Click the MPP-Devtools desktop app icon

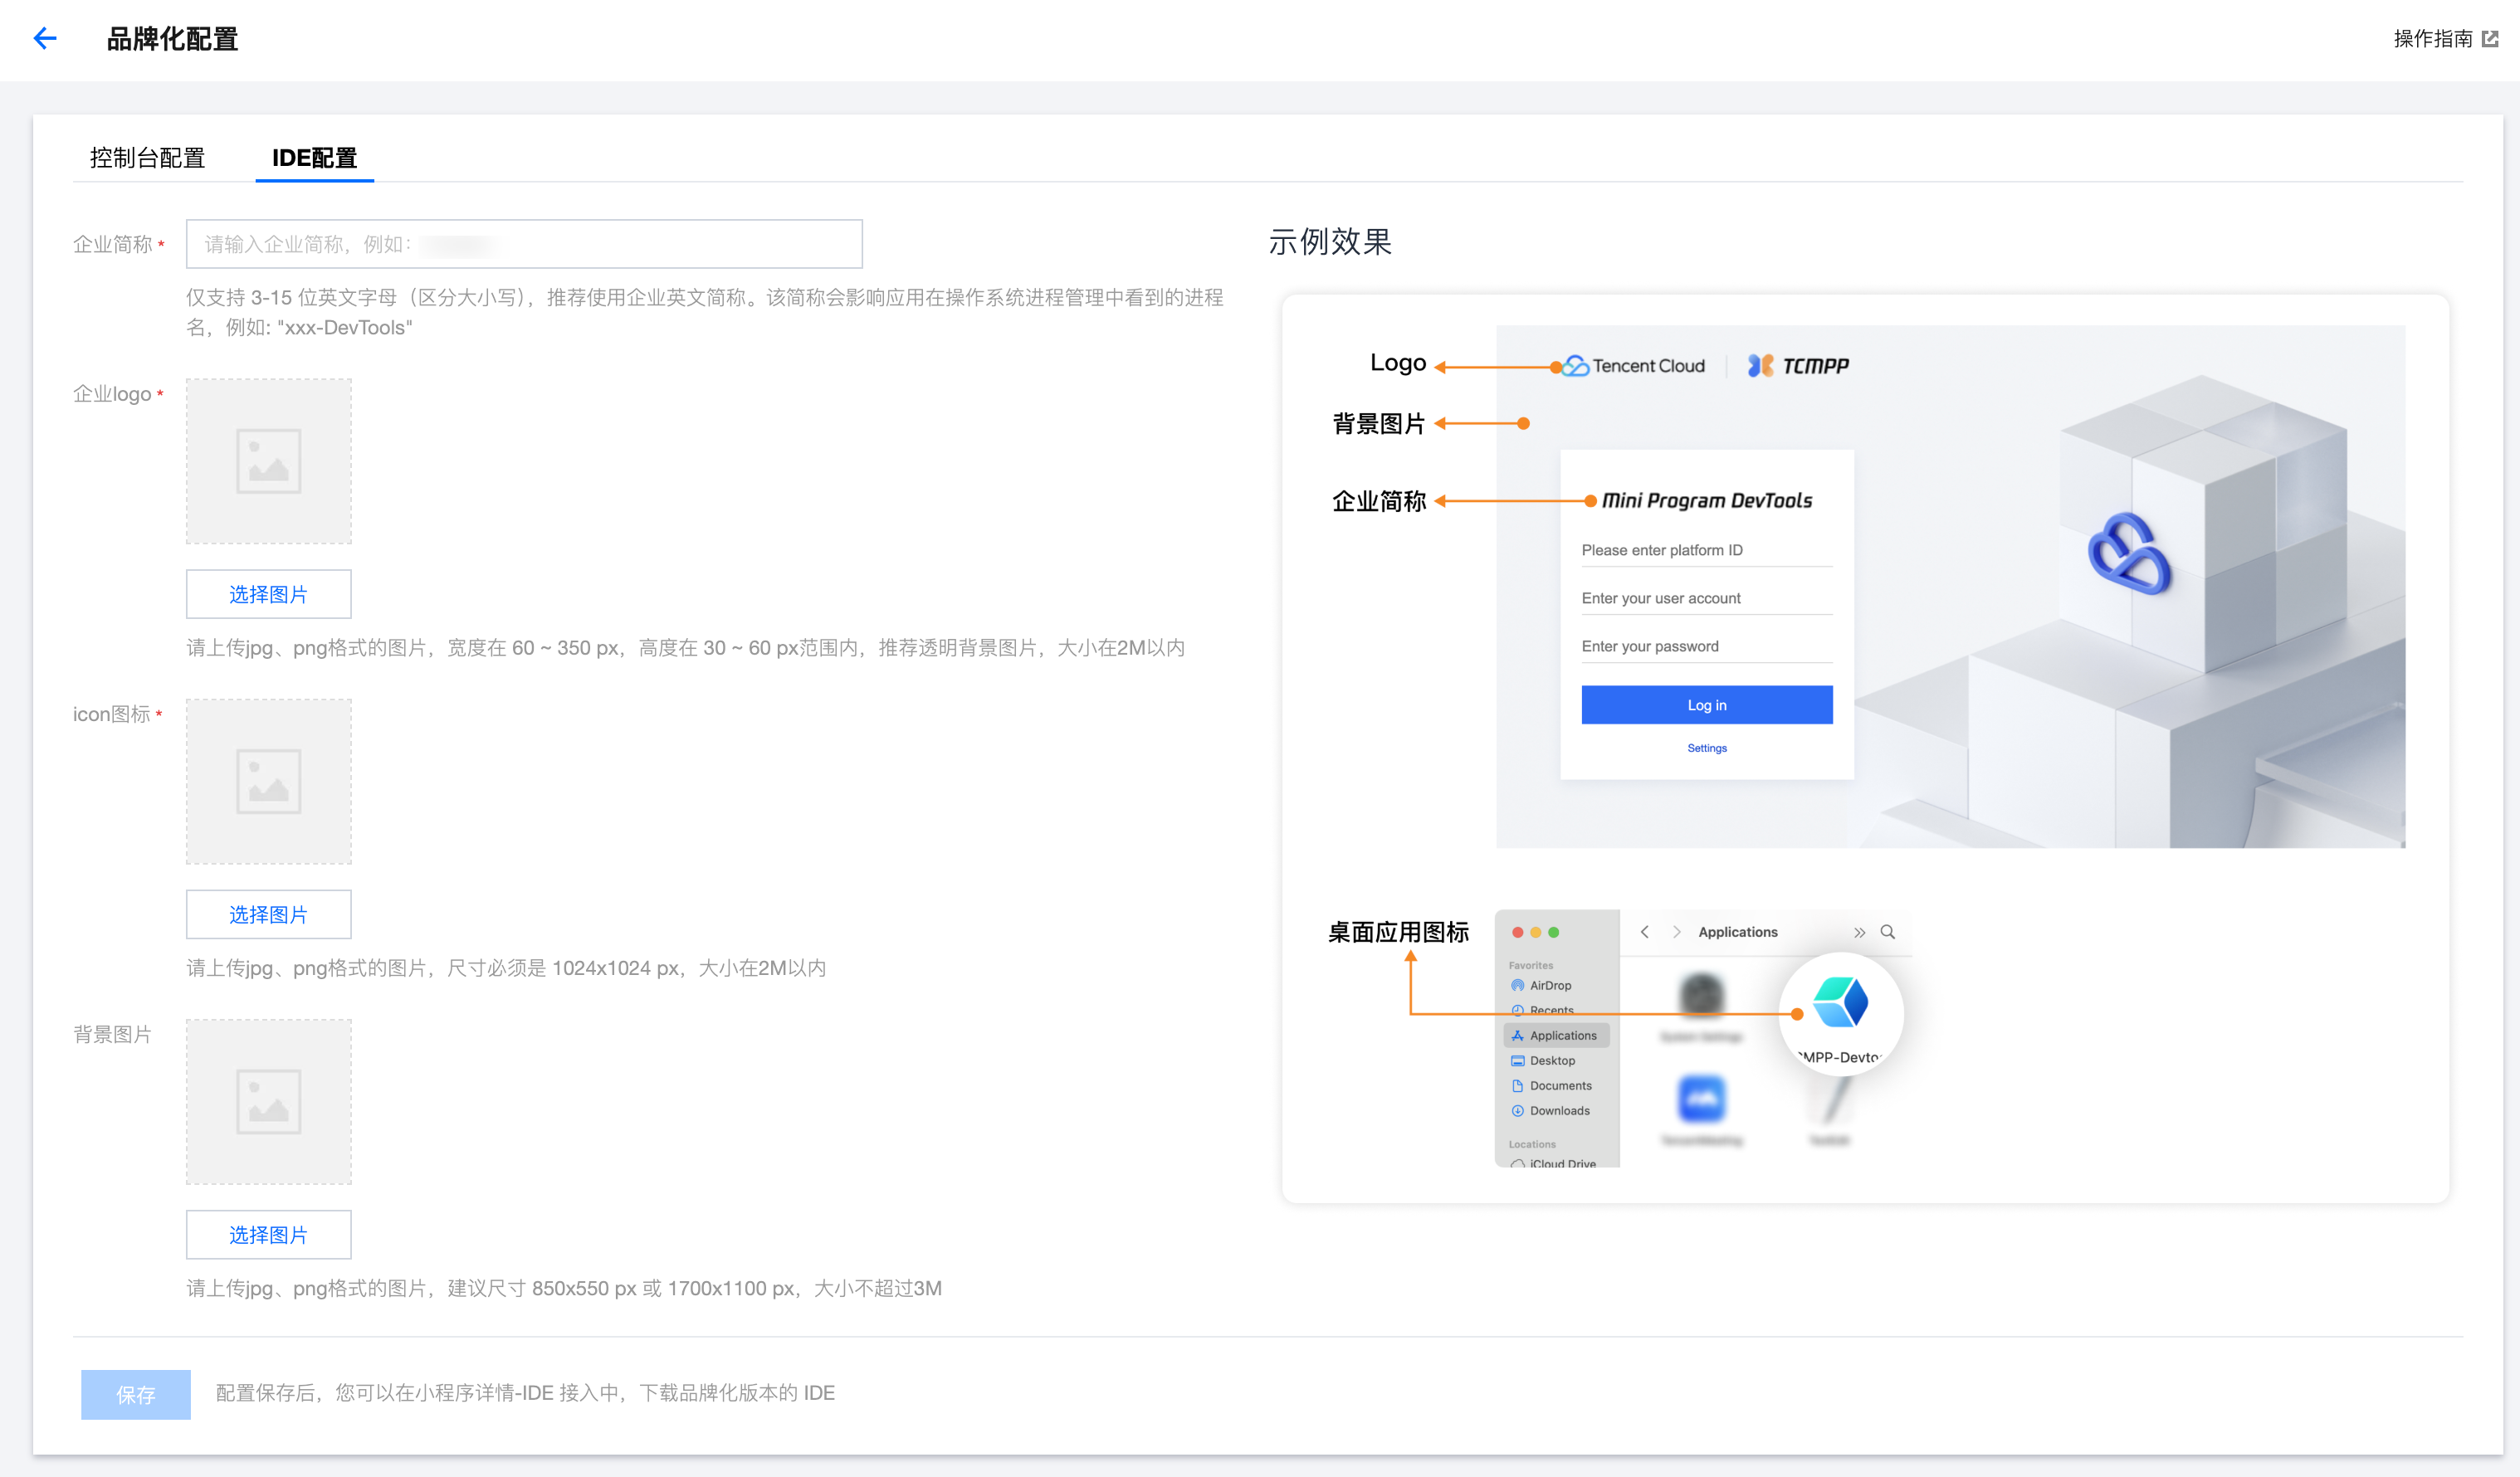click(1840, 1003)
